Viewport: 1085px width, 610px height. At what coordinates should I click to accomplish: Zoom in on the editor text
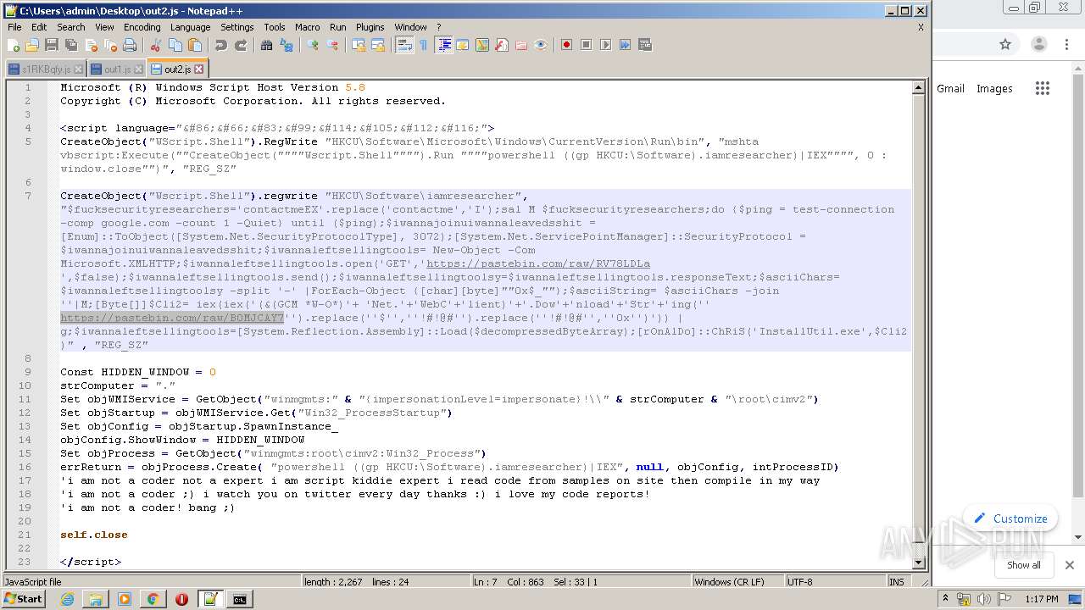[x=313, y=45]
